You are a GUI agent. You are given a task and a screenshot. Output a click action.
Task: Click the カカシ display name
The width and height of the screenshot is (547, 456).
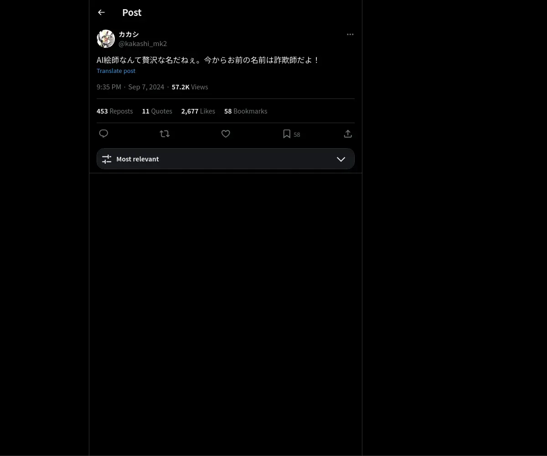tap(129, 34)
